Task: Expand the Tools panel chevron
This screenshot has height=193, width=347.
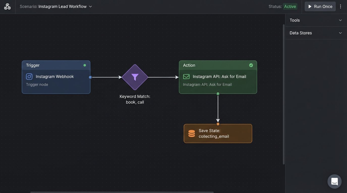Action: click(x=340, y=20)
